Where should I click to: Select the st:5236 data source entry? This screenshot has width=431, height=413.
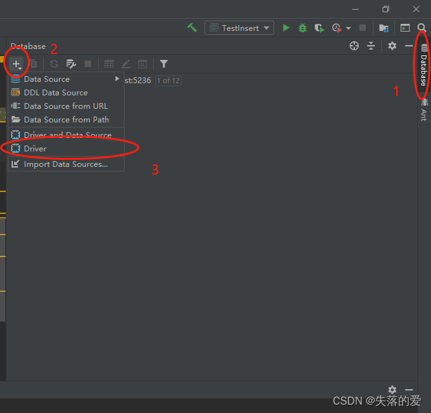click(137, 81)
